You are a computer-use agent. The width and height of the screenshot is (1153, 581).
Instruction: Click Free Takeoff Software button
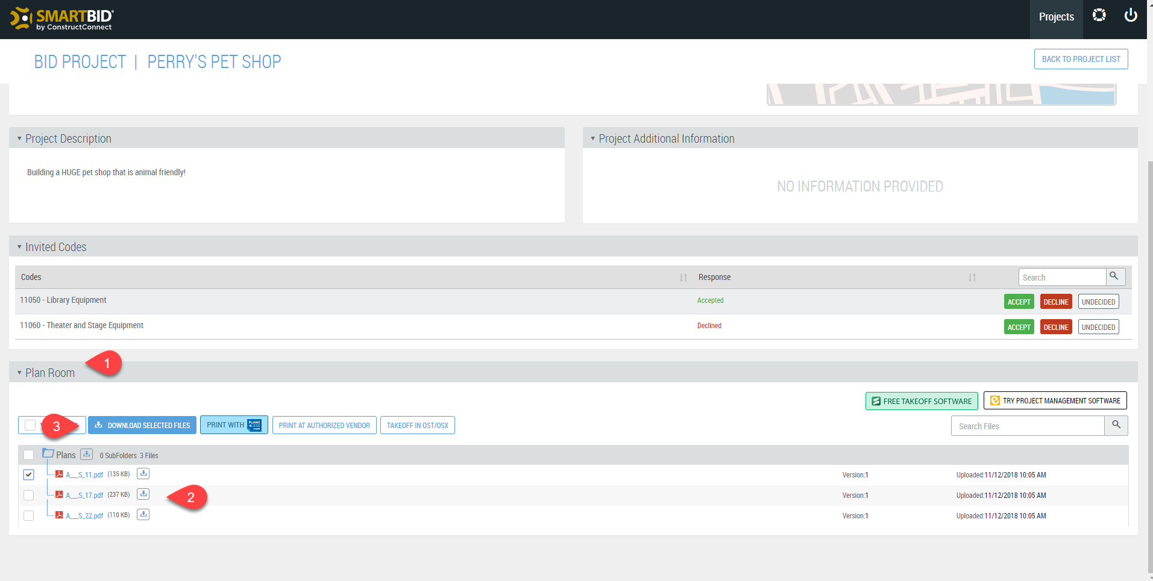pyautogui.click(x=922, y=401)
